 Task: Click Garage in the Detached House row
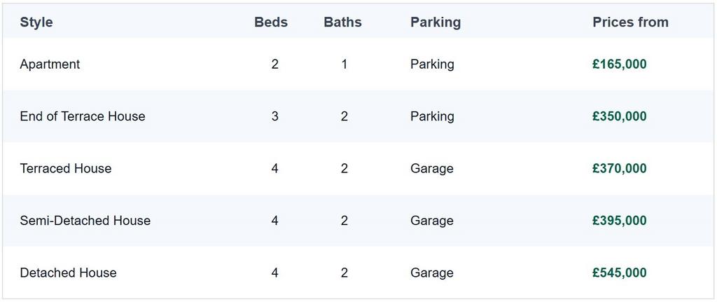tap(431, 273)
